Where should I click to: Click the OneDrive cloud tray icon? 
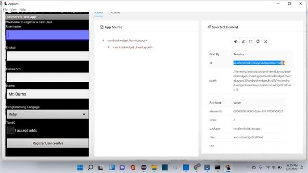tap(254, 167)
